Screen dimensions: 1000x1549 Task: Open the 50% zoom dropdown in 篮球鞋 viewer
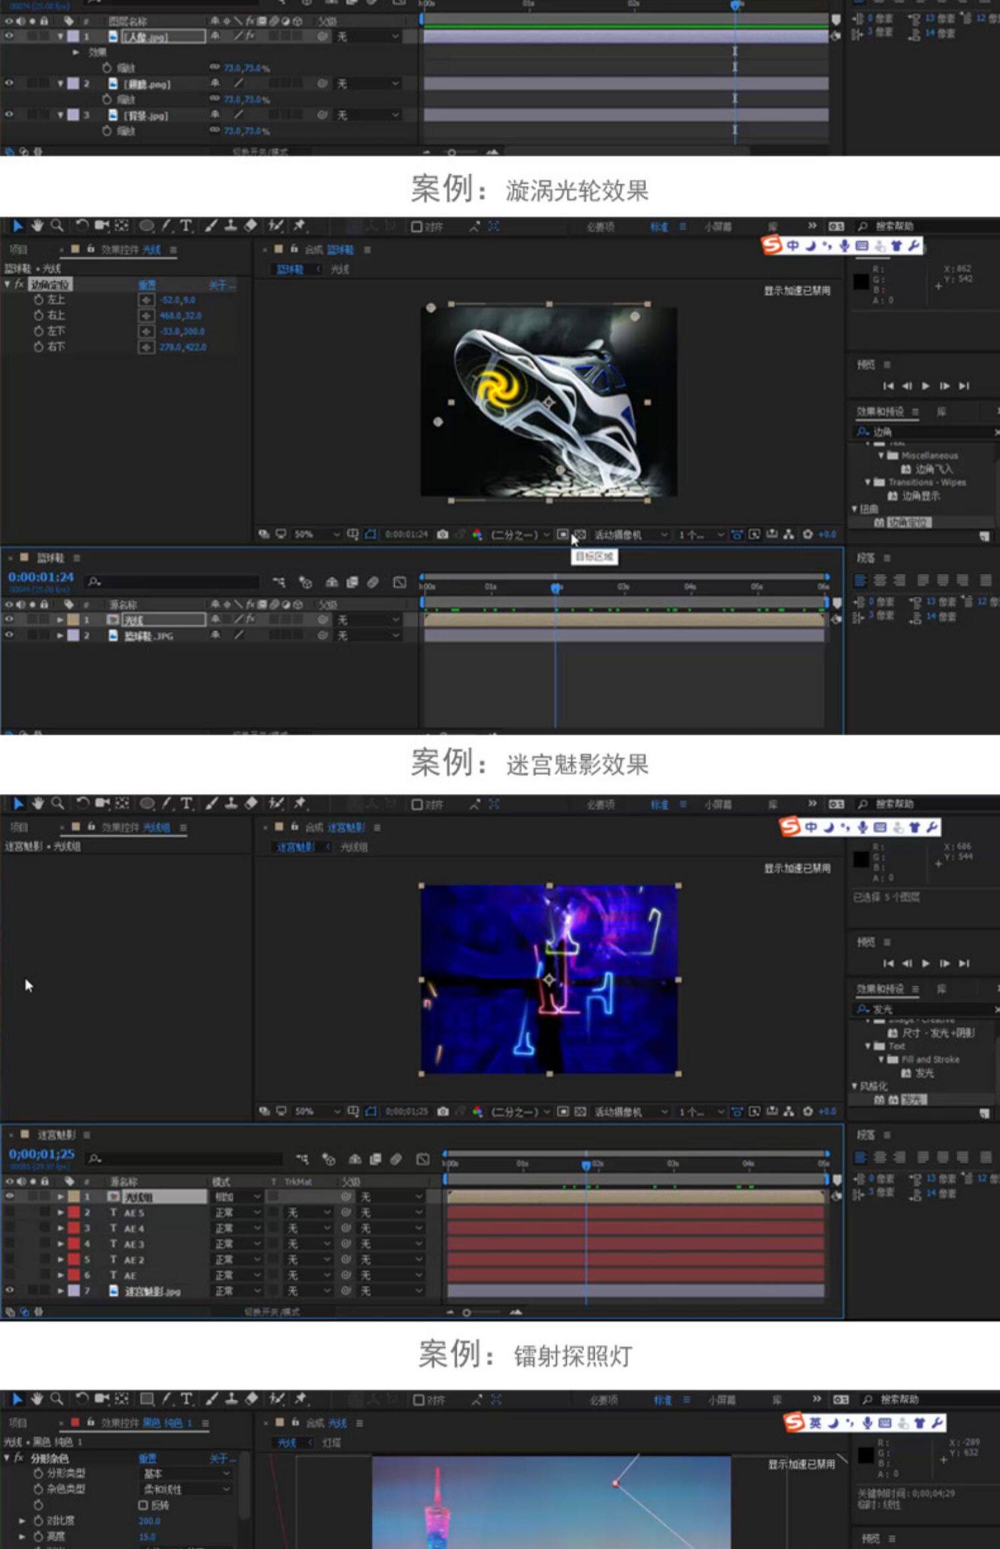coord(317,534)
